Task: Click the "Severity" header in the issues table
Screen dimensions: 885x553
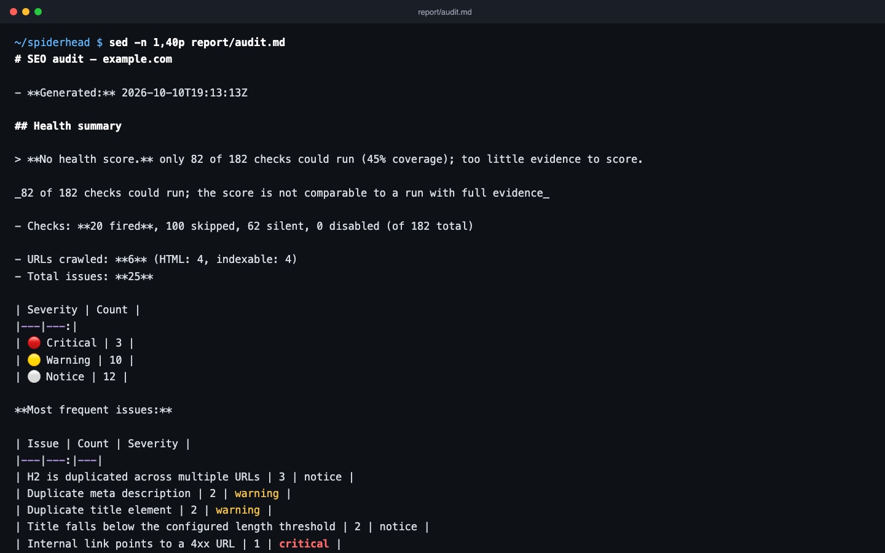Action: (153, 444)
